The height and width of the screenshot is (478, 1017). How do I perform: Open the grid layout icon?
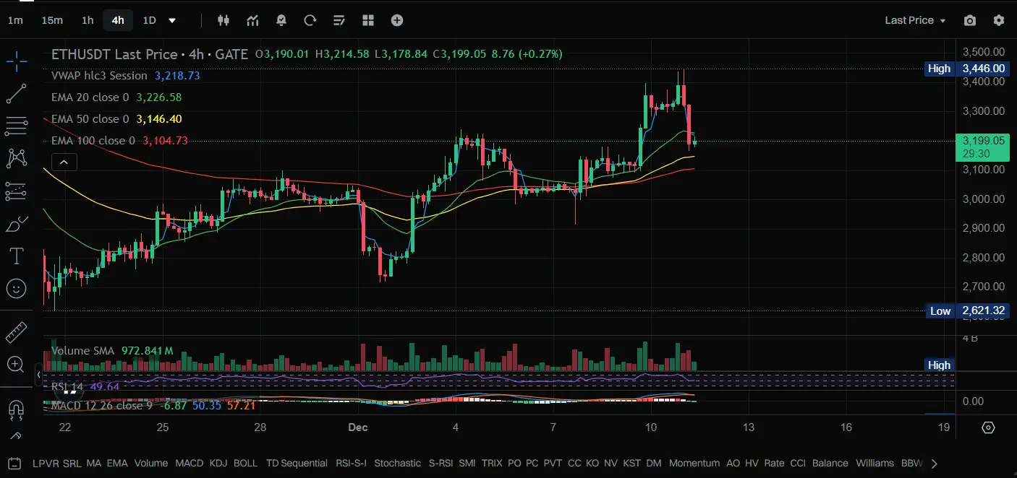[x=368, y=20]
